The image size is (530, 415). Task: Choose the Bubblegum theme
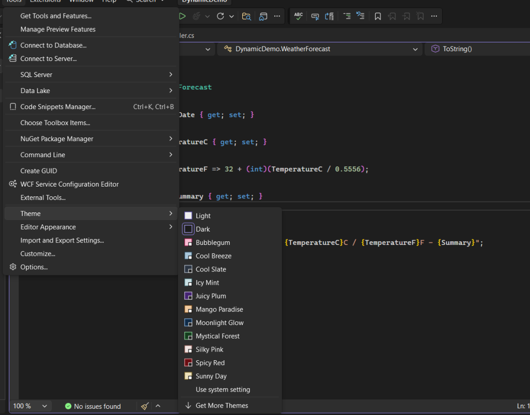tap(230, 242)
